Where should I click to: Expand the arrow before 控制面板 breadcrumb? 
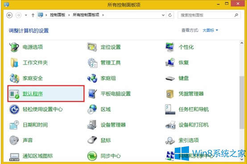click(x=46, y=15)
